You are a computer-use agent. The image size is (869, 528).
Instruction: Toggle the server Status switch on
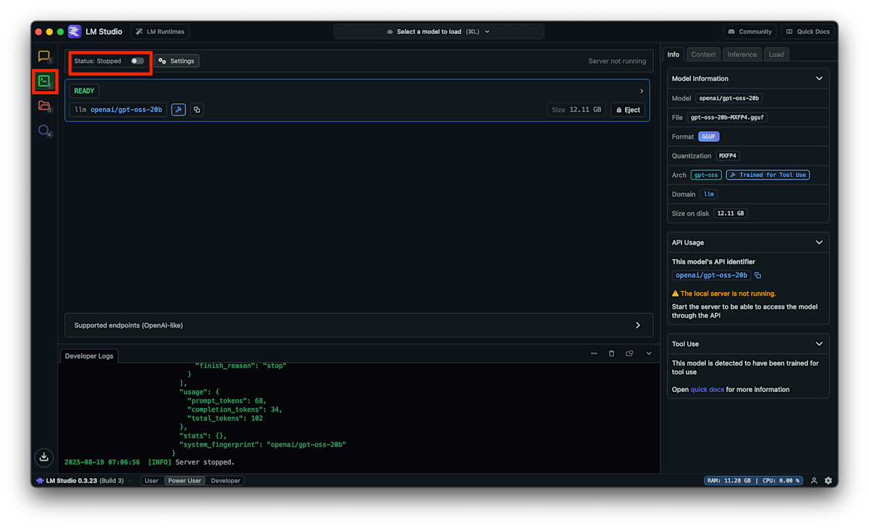click(137, 61)
